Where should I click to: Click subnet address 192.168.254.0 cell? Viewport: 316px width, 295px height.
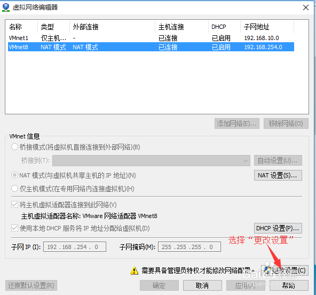263,47
